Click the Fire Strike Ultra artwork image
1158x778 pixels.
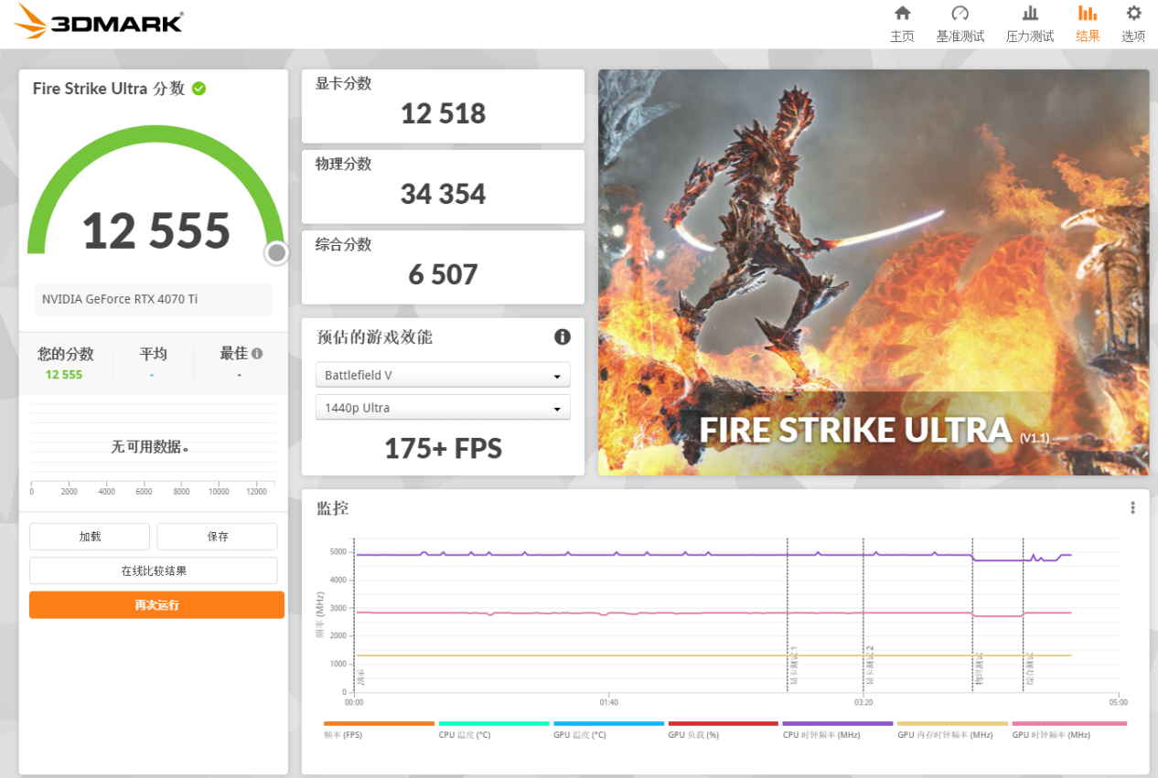point(874,272)
